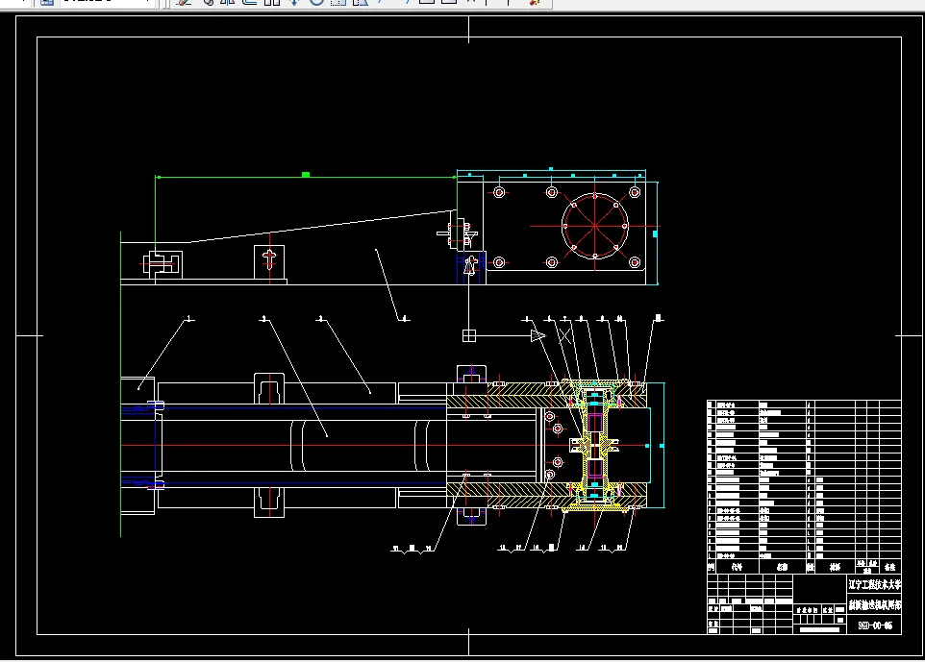Click the 代号 header cell in the parts list

tap(737, 567)
